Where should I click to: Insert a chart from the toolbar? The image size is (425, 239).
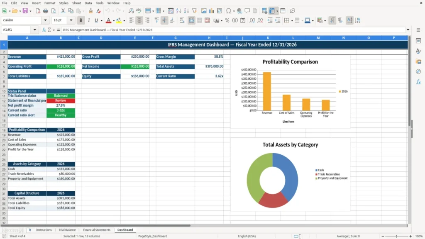[x=212, y=11]
